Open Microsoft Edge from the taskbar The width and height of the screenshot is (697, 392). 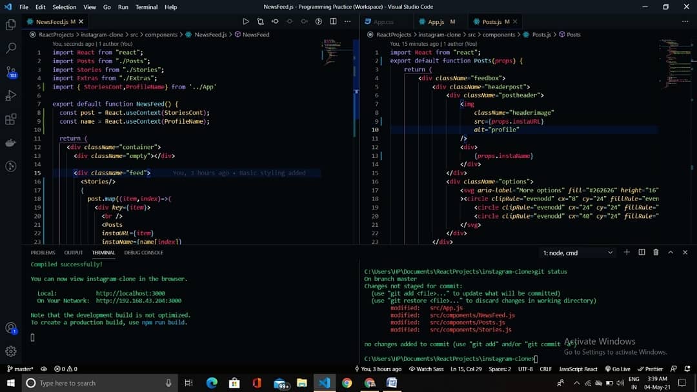212,383
